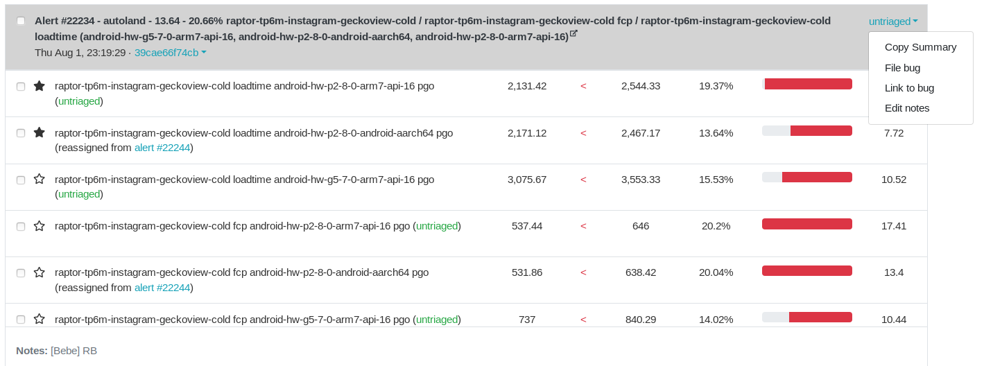Tick the loadtime g5-7-0-arm7-api-16 row checkbox

pyautogui.click(x=21, y=180)
